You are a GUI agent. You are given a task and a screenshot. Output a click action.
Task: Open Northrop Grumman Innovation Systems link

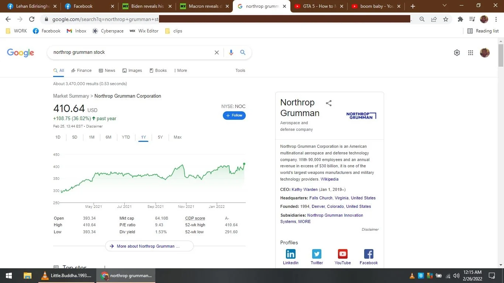321,218
